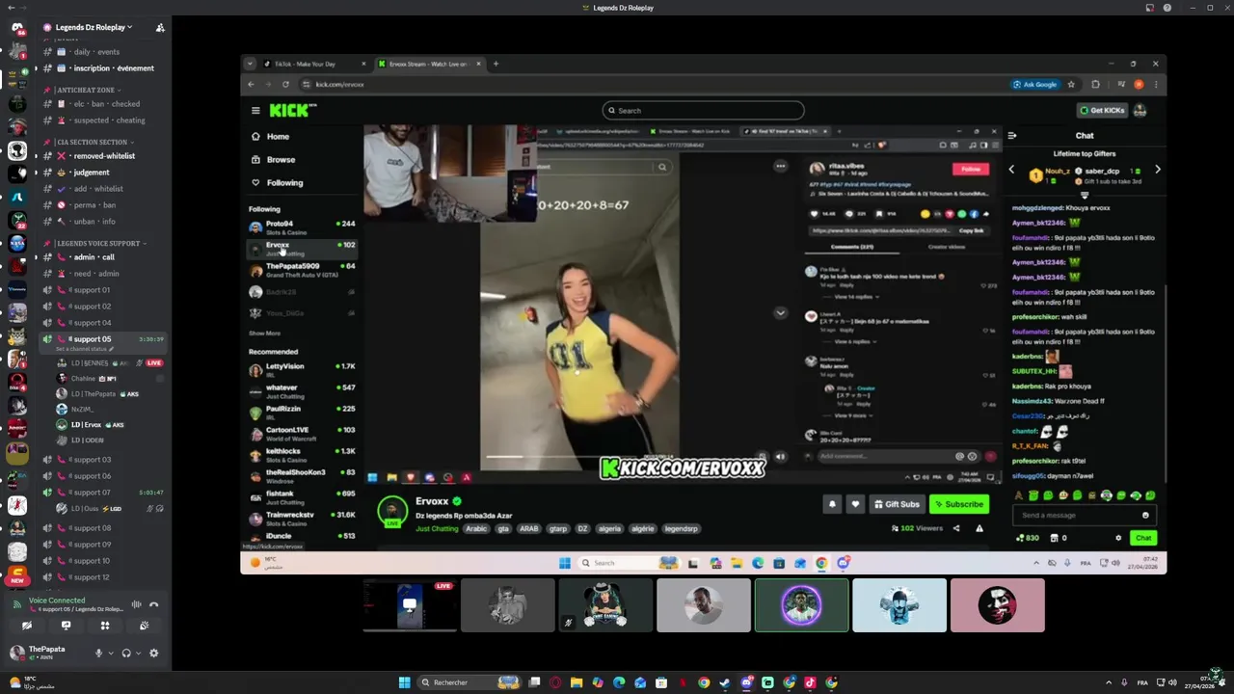The height and width of the screenshot is (694, 1234).
Task: Toggle Discord microphone mute
Action: (x=97, y=654)
